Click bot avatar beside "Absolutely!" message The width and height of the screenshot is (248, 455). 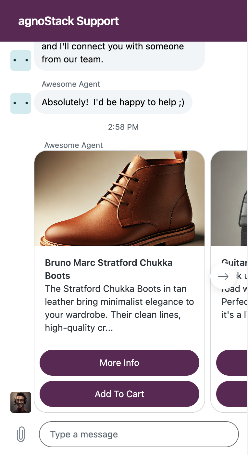[x=21, y=103]
